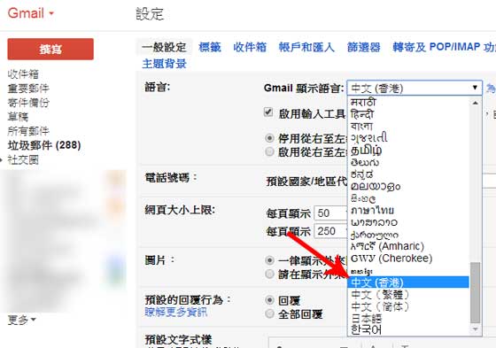Switch to the 轉寄及 POP/IMAP tab
The image size is (496, 348).
(x=444, y=47)
